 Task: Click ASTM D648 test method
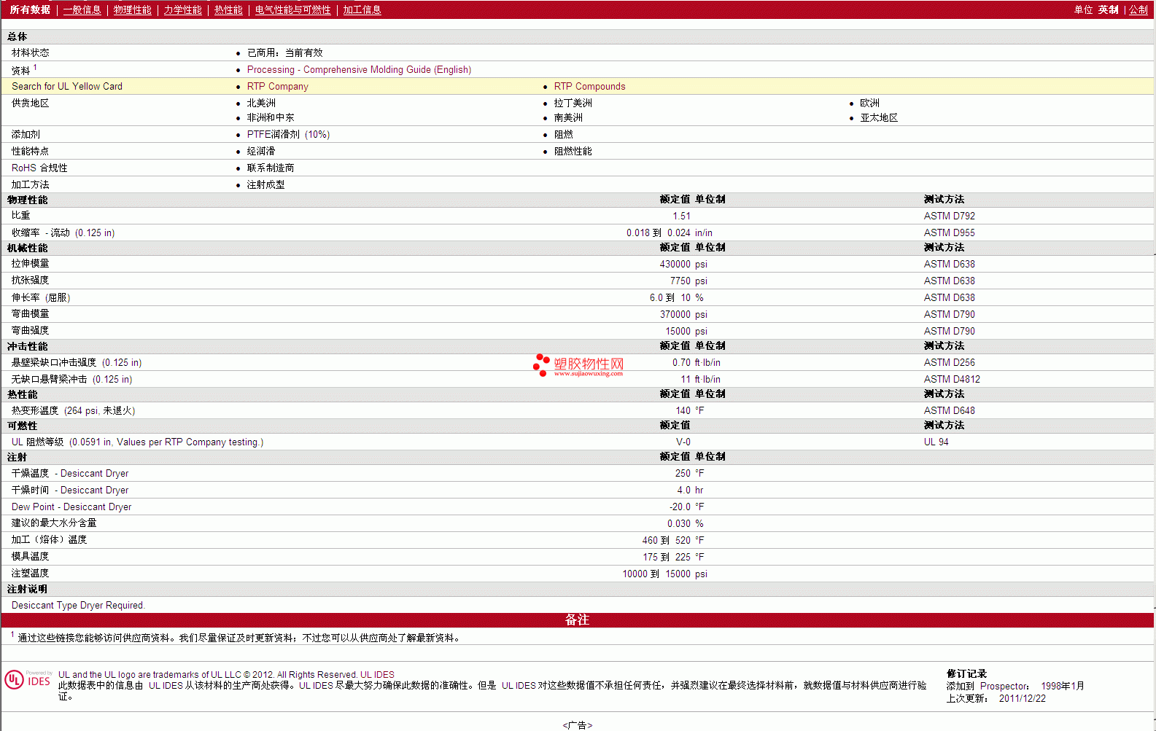[x=949, y=411]
